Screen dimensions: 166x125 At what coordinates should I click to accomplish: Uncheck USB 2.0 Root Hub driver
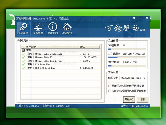[23, 68]
